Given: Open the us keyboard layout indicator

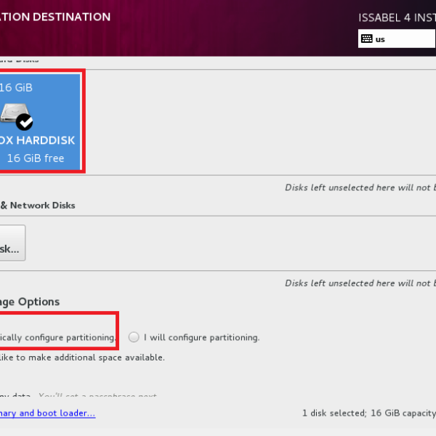Looking at the screenshot, I should coord(396,39).
